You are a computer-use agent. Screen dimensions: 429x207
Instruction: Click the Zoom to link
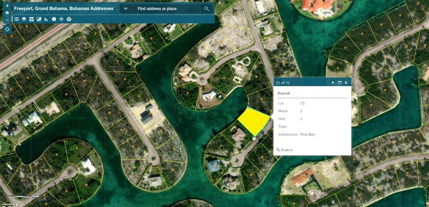click(x=286, y=150)
